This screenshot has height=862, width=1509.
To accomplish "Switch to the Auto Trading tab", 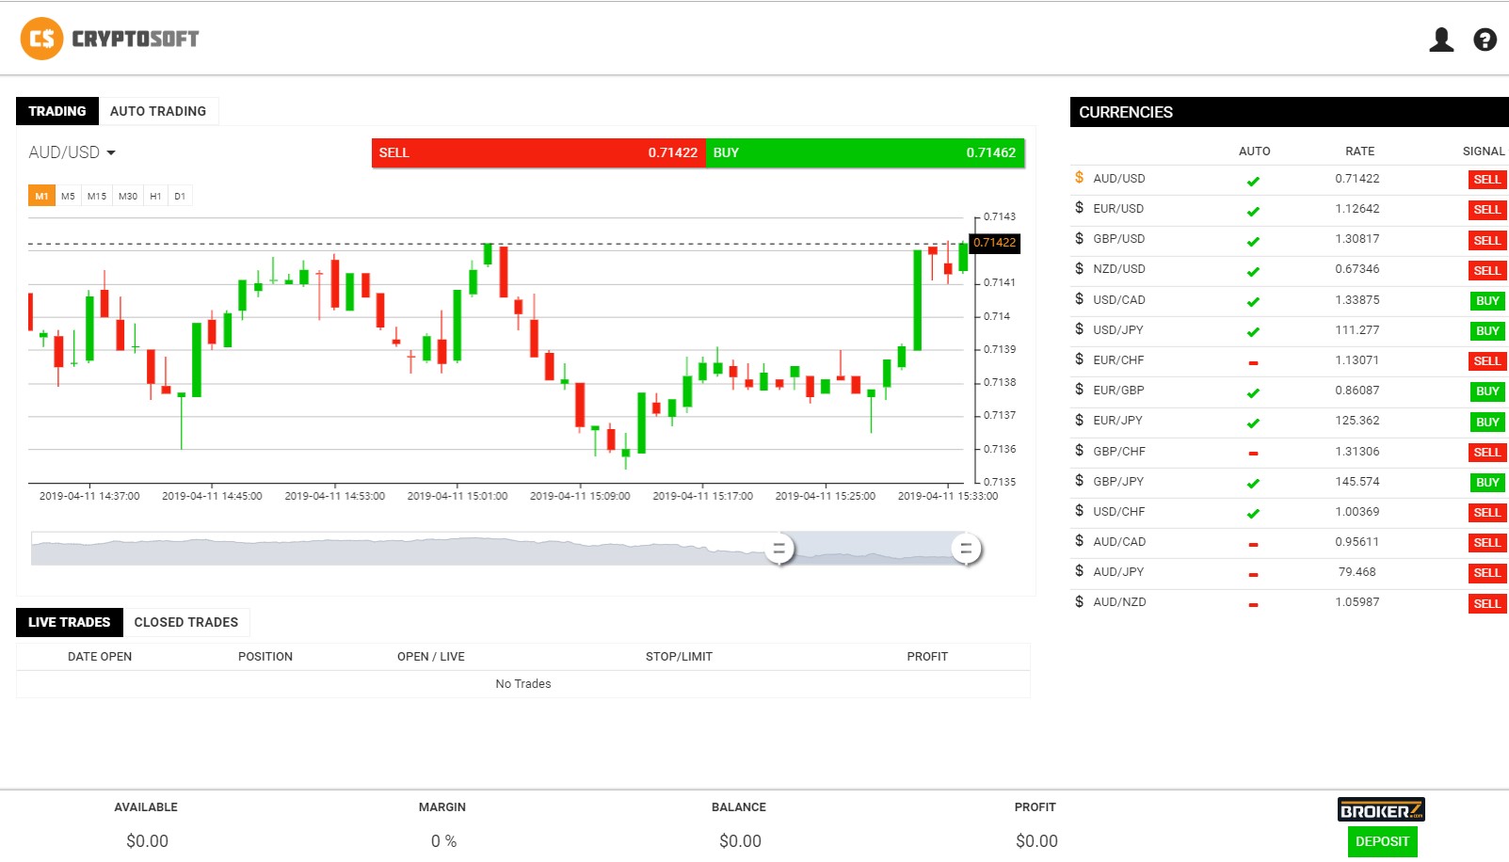I will tap(158, 111).
